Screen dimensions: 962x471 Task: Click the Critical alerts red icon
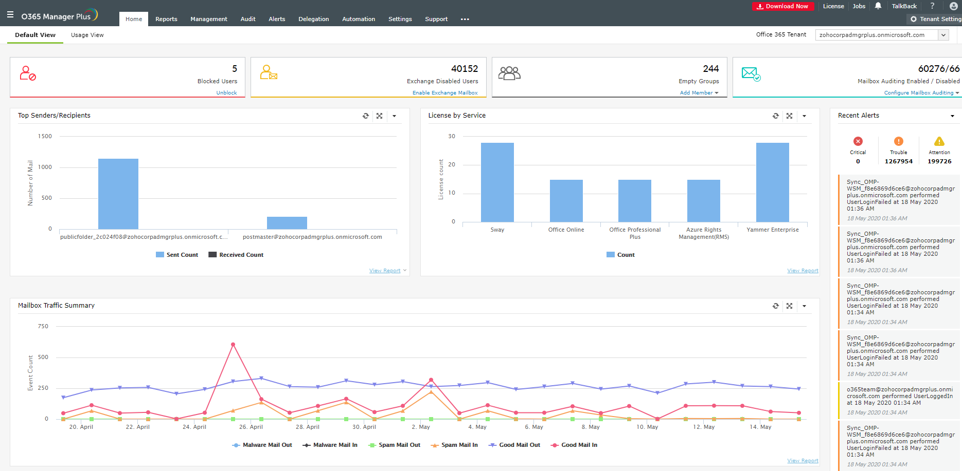[858, 142]
